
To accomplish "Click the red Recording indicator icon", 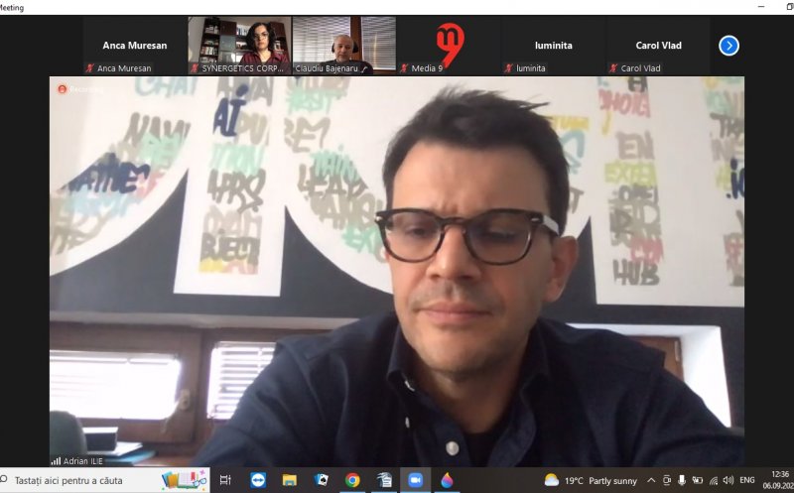I will (x=62, y=89).
